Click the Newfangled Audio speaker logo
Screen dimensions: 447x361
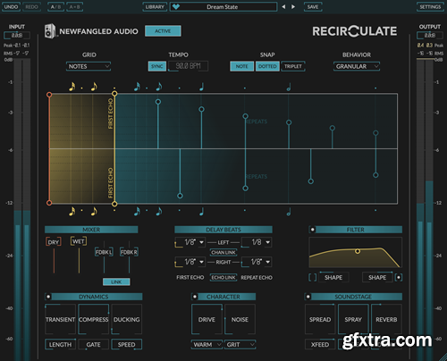pos(50,31)
